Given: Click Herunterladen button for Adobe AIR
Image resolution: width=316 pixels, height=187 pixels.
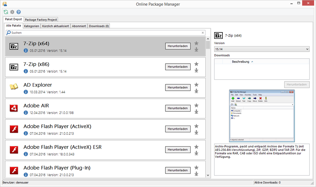Looking at the screenshot, I should (178, 108).
